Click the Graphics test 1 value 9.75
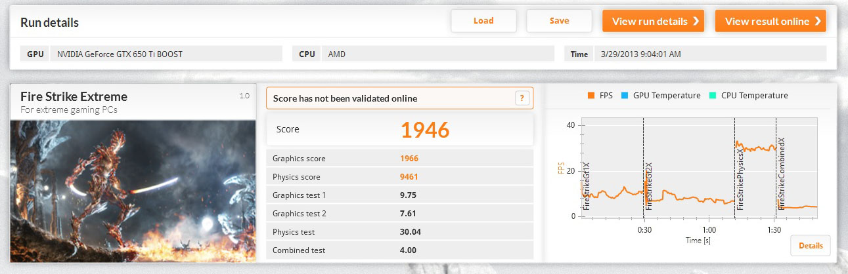Image resolution: width=848 pixels, height=274 pixels. tap(408, 195)
